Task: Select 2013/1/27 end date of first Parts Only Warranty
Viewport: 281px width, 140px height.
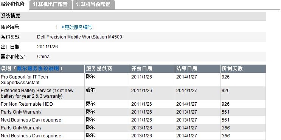Action: click(x=186, y=112)
